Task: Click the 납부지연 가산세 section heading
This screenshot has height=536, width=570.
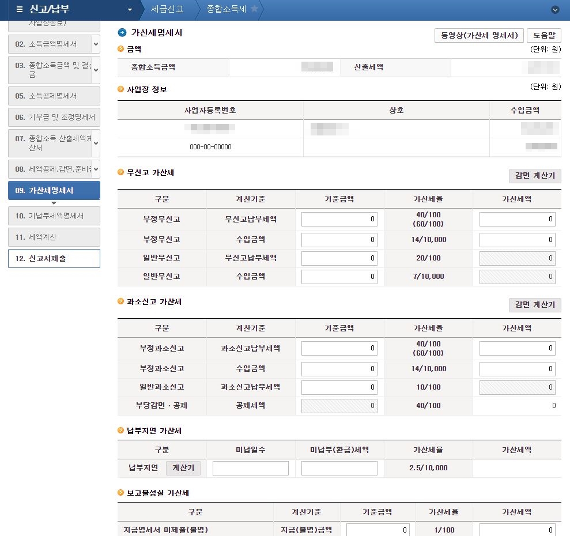Action: click(x=154, y=431)
